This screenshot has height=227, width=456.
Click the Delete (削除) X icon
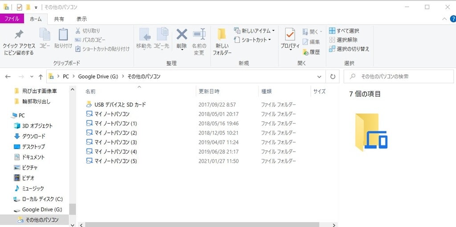[x=182, y=34]
